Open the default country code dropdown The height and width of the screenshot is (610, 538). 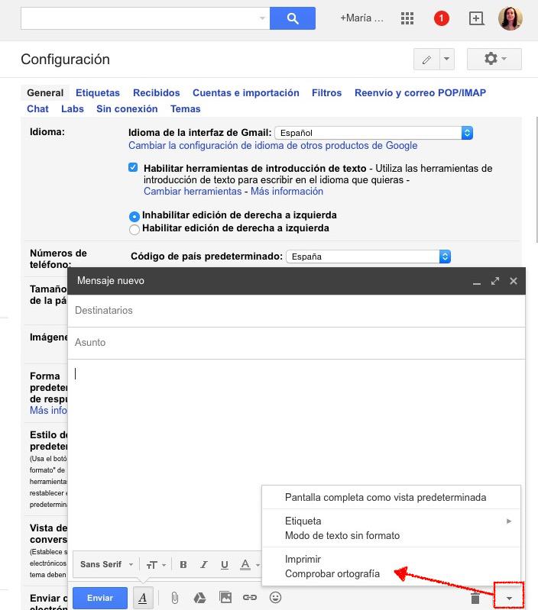point(368,257)
